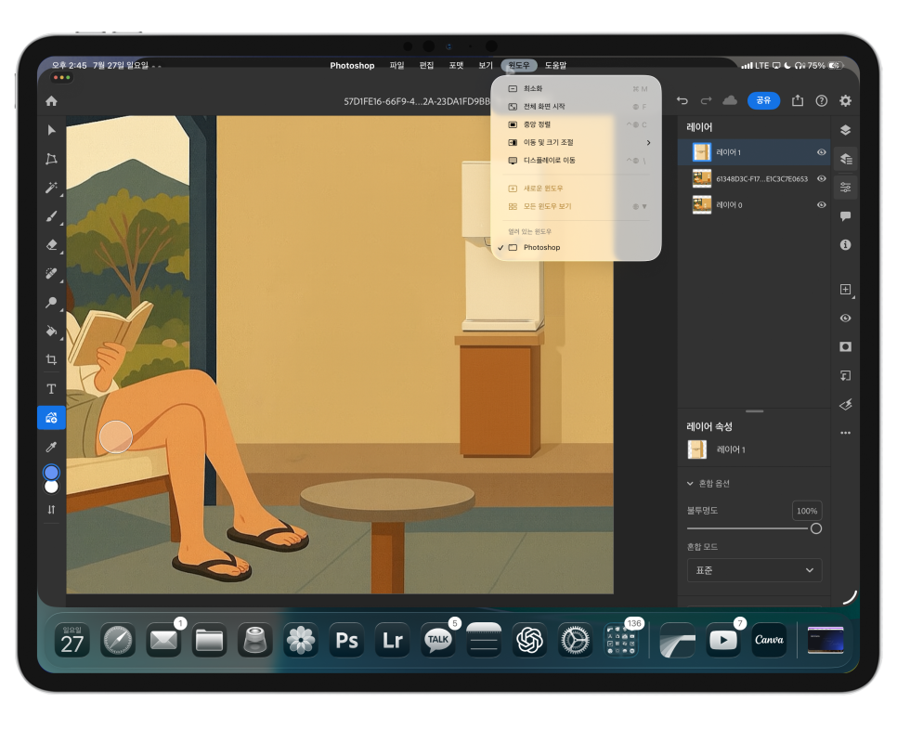Open the 파일 menu
This screenshot has height=729, width=897.
397,65
